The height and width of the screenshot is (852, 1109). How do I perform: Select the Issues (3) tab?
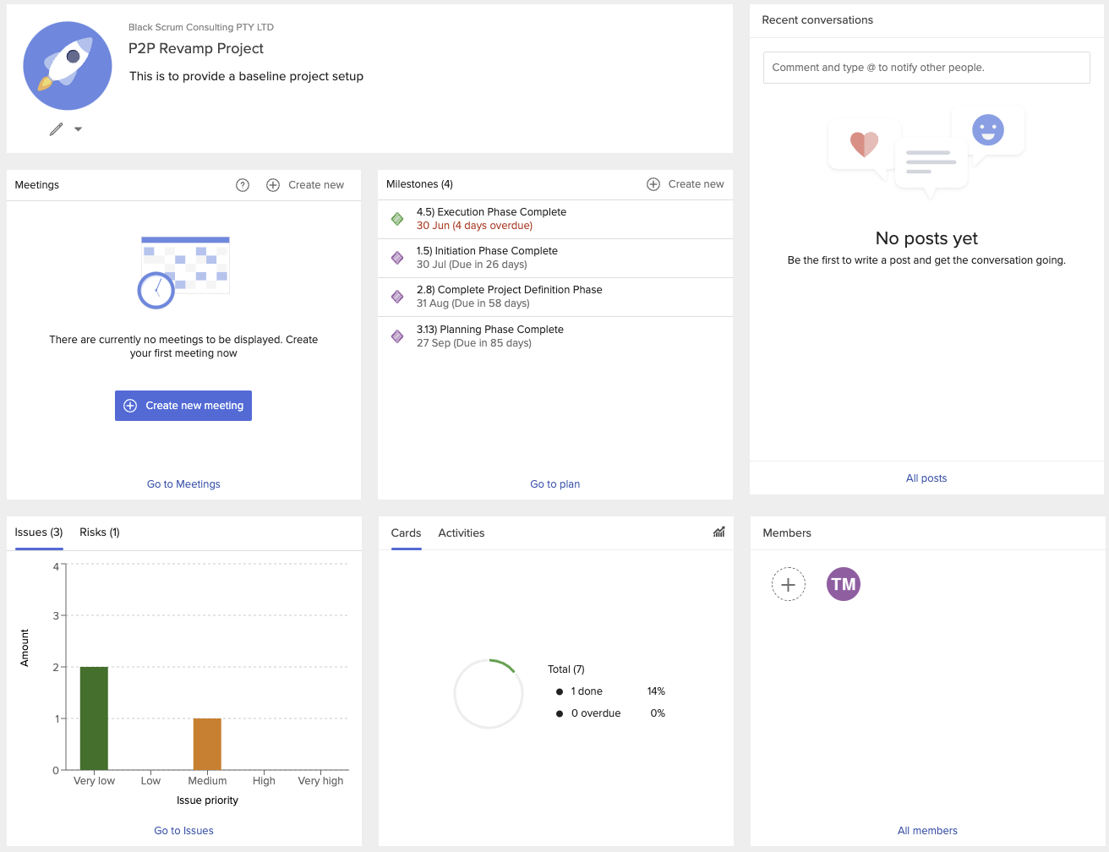pos(39,532)
